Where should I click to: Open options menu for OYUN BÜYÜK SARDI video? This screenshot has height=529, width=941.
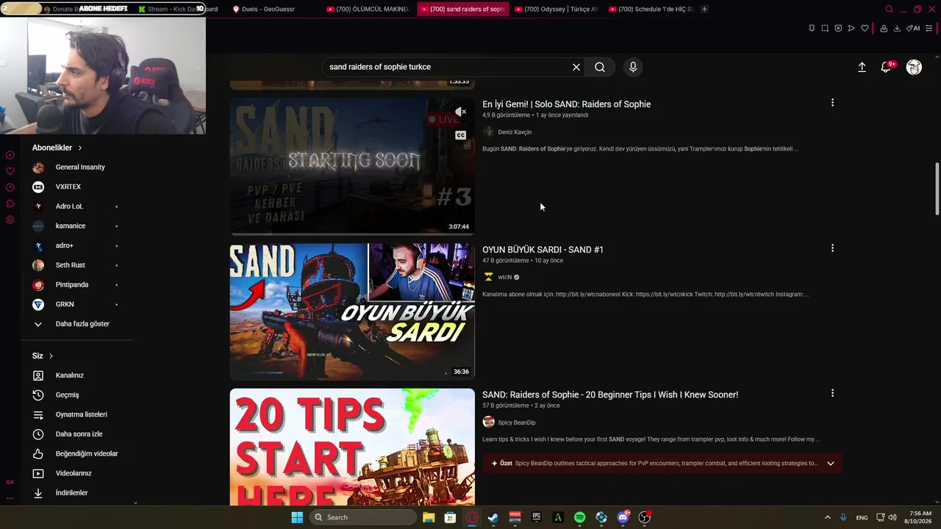coord(832,248)
